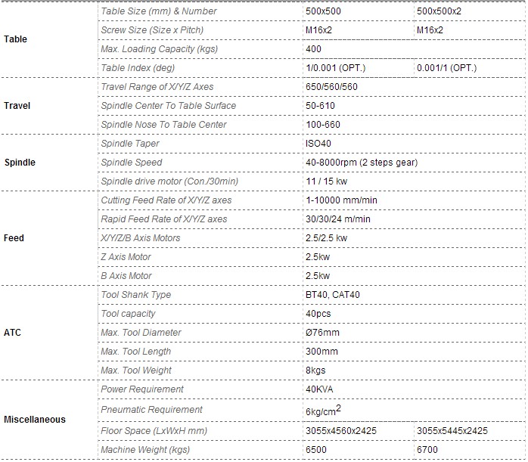Select the Feed category label
The height and width of the screenshot is (462, 528).
click(x=14, y=238)
